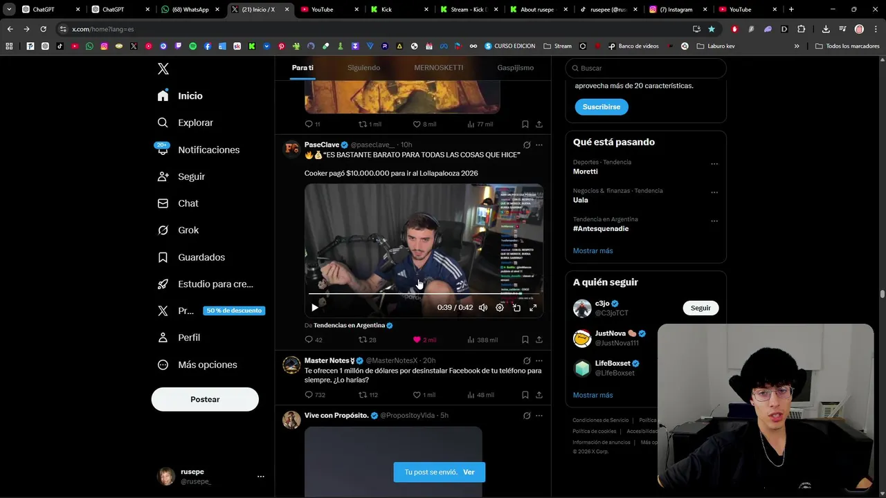Open Notificaciones in the sidebar
886x498 pixels.
point(198,149)
